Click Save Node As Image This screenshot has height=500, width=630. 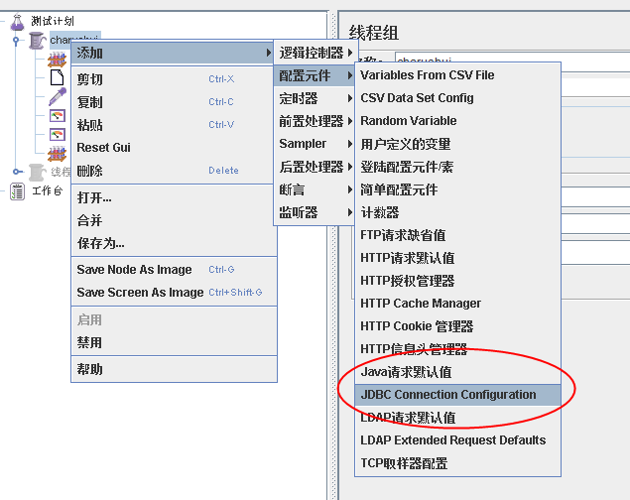click(134, 270)
